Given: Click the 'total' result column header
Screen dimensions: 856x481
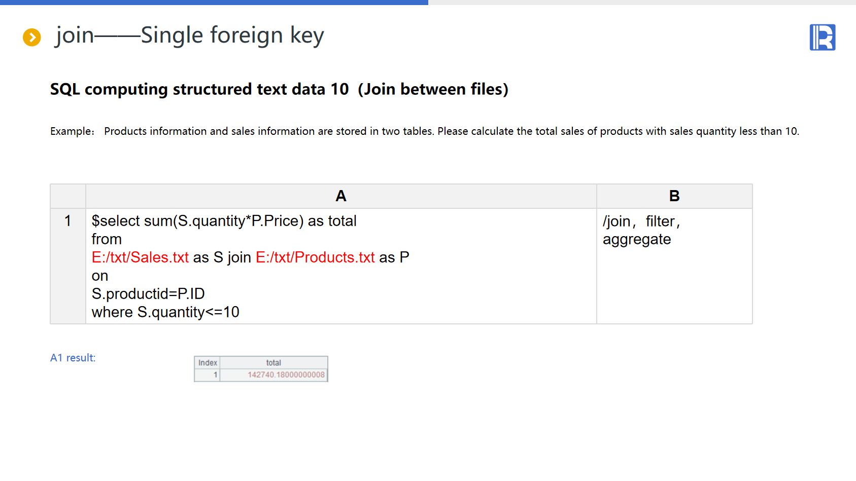Looking at the screenshot, I should tap(273, 363).
